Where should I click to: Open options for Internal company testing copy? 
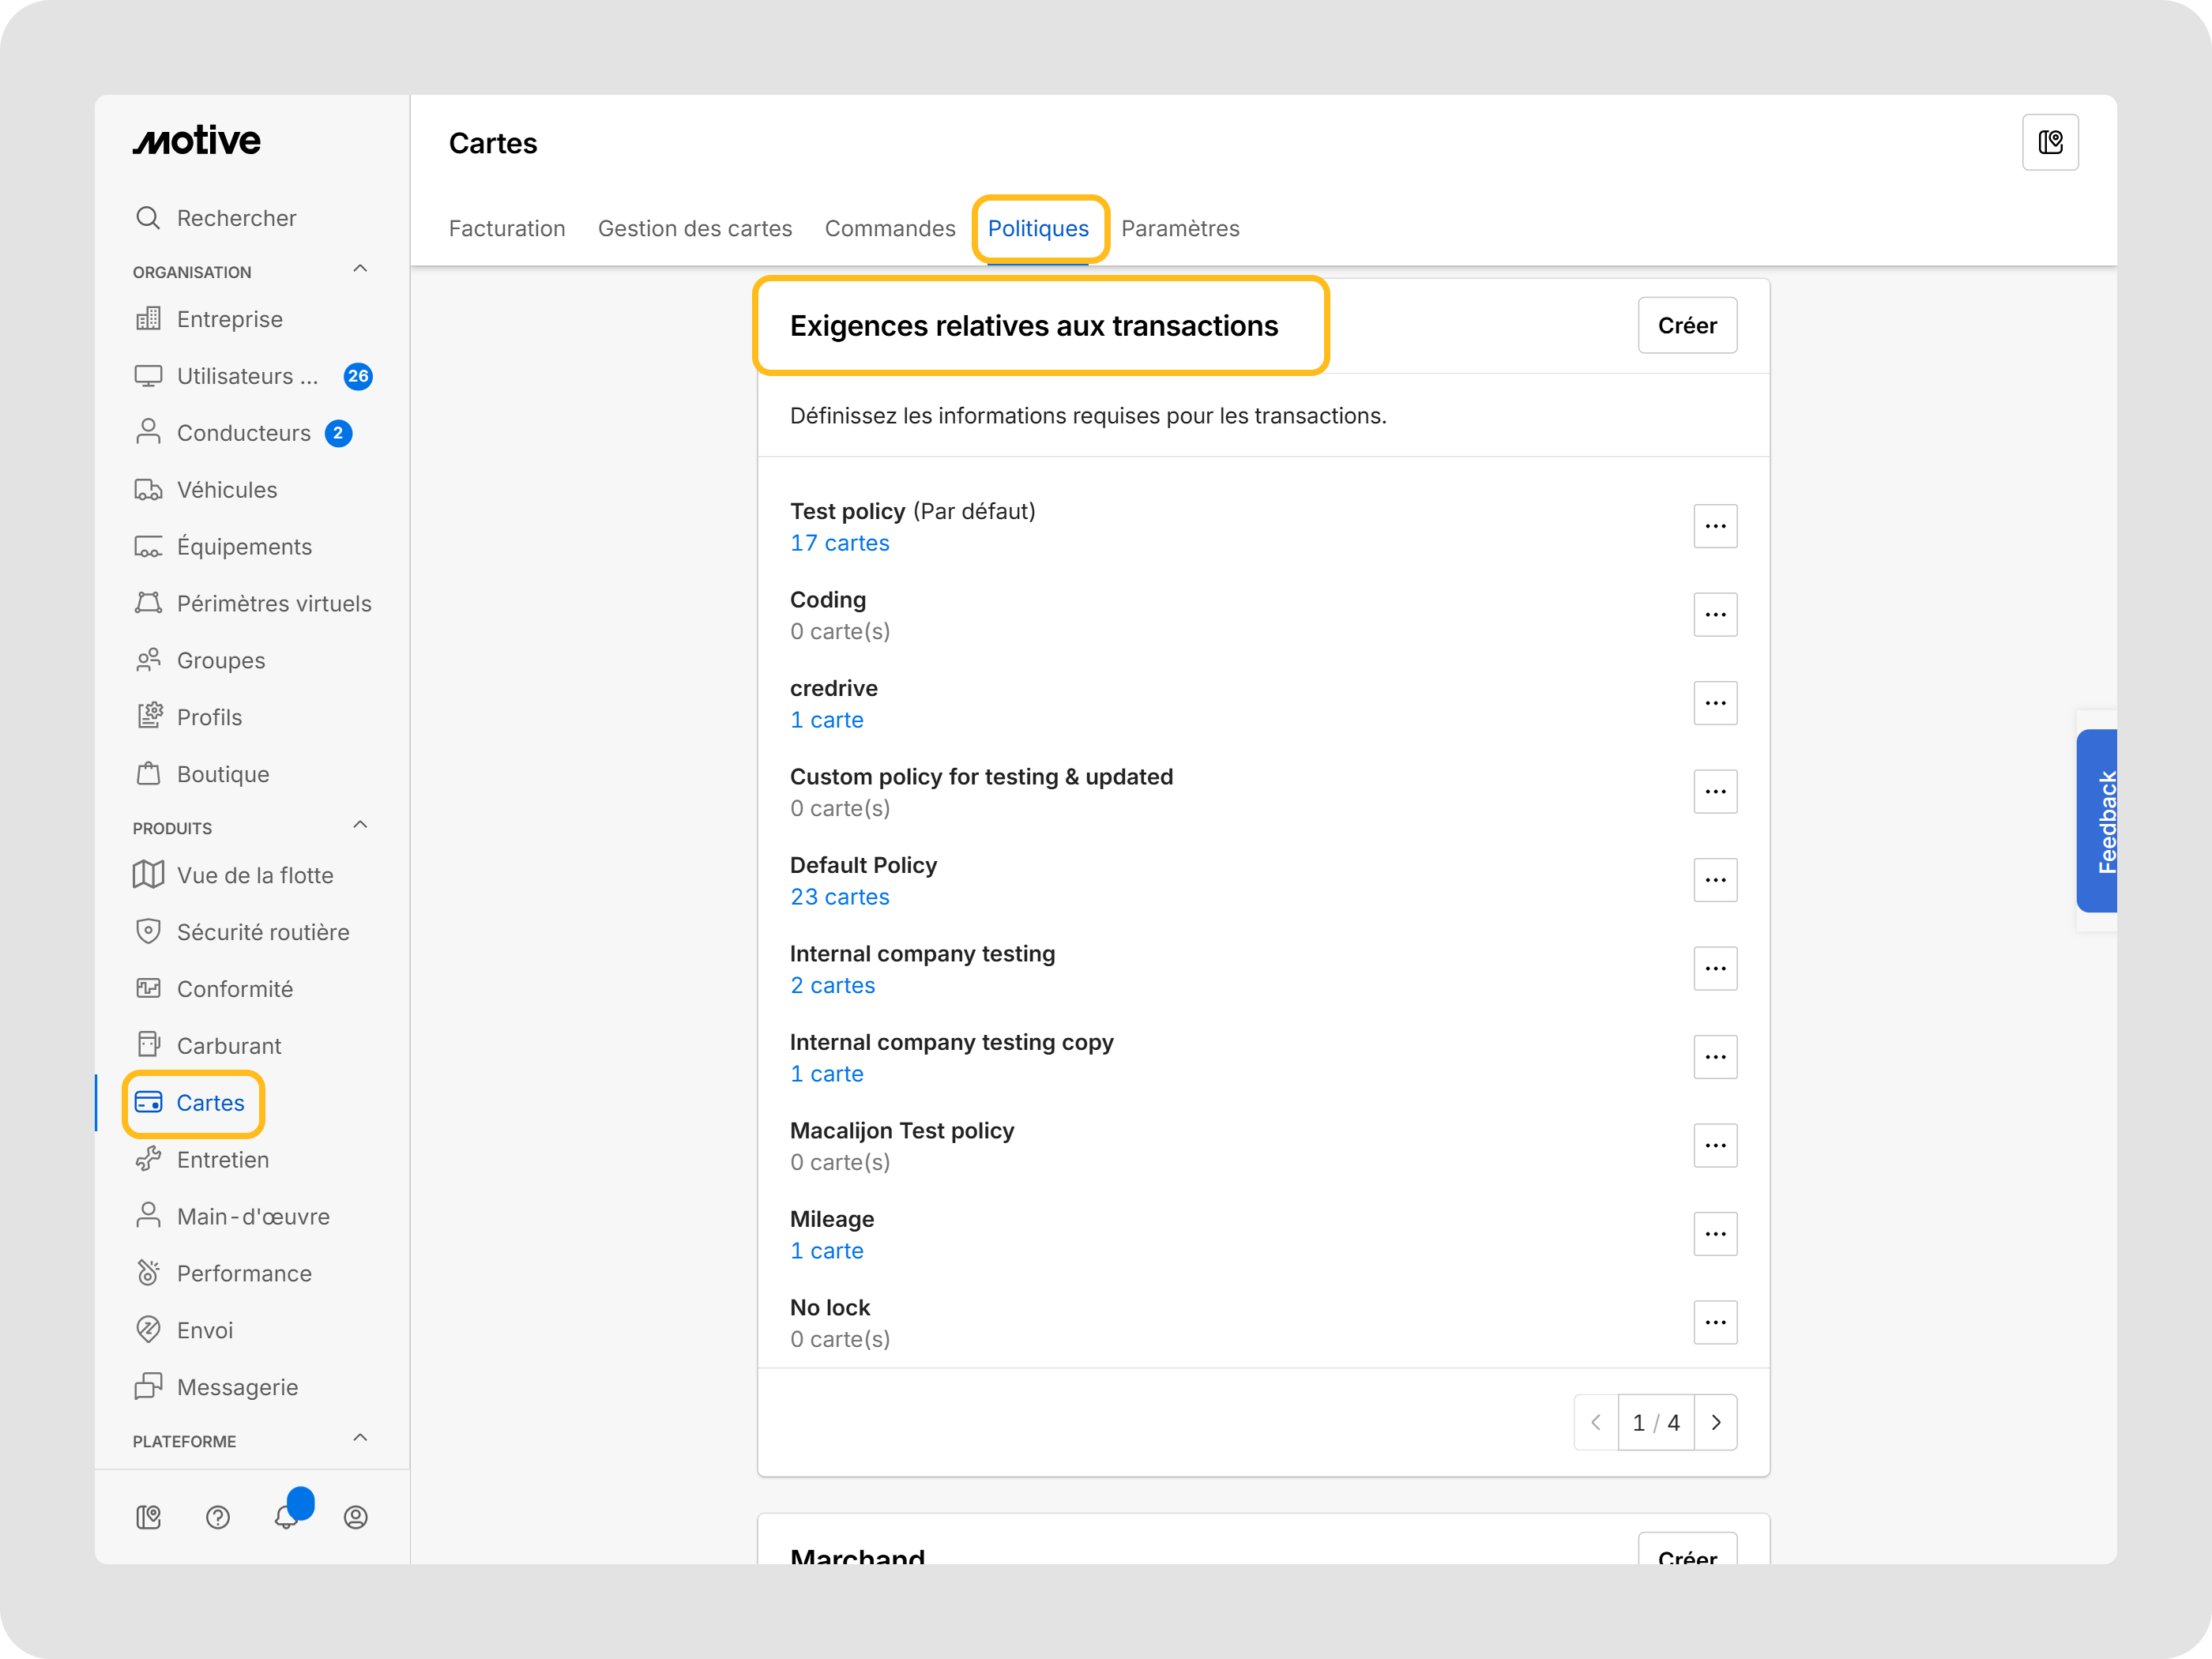tap(1715, 1058)
